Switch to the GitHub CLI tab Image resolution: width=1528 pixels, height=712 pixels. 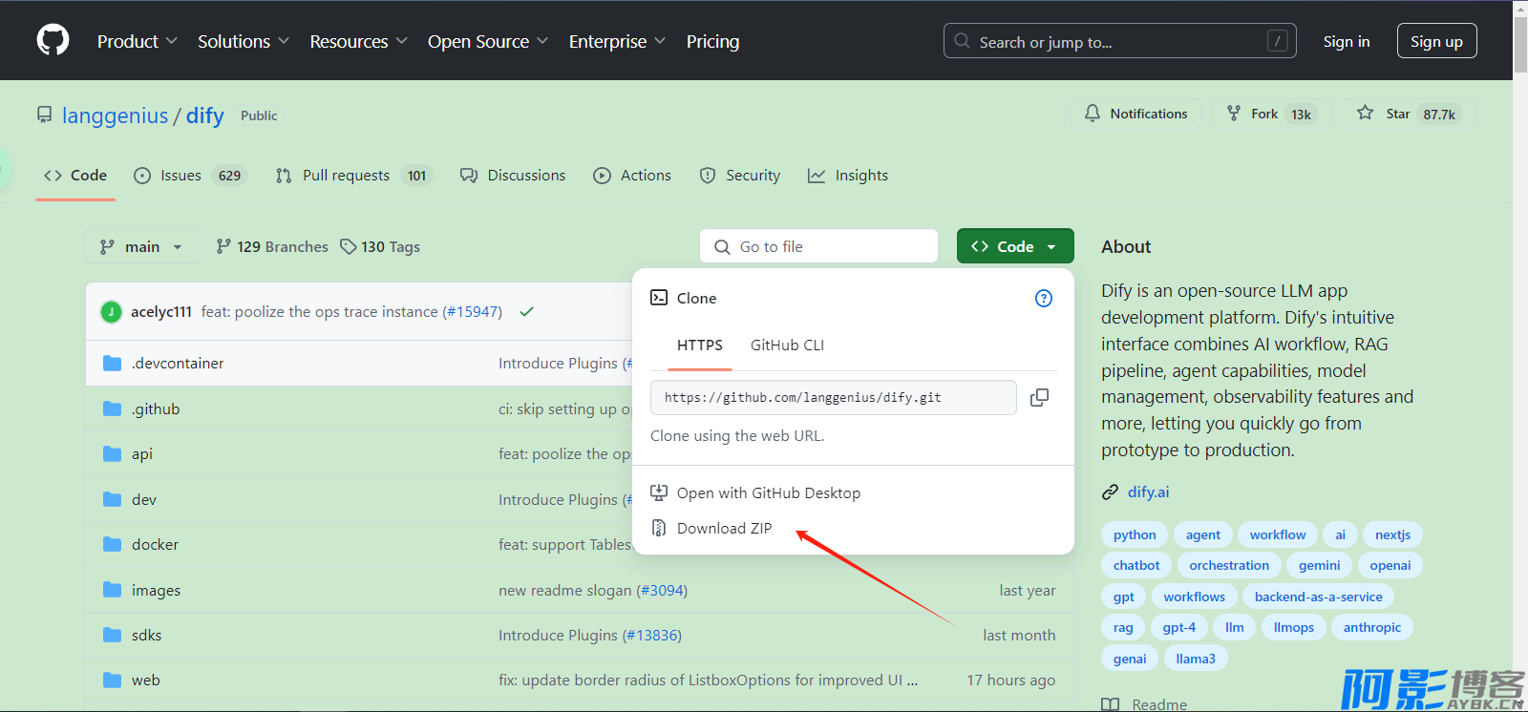tap(787, 346)
